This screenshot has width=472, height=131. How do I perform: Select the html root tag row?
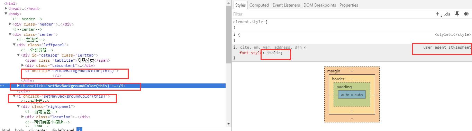(11, 3)
